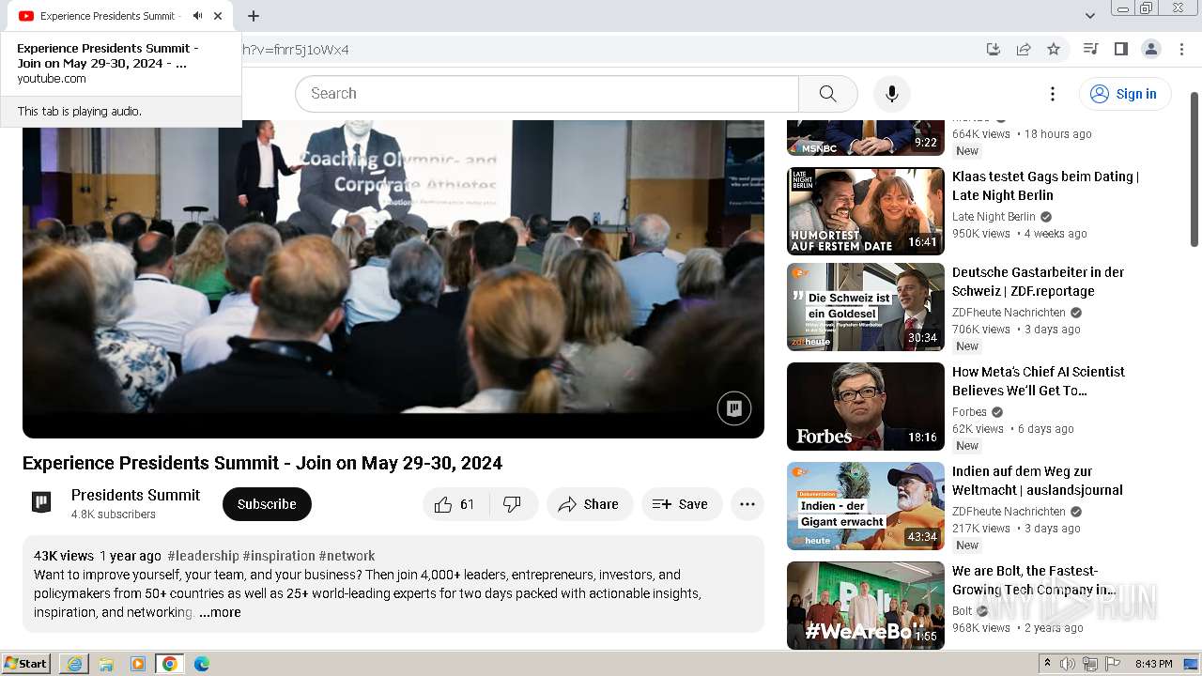1202x676 pixels.
Task: Click the install app icon in address bar
Action: click(x=993, y=49)
